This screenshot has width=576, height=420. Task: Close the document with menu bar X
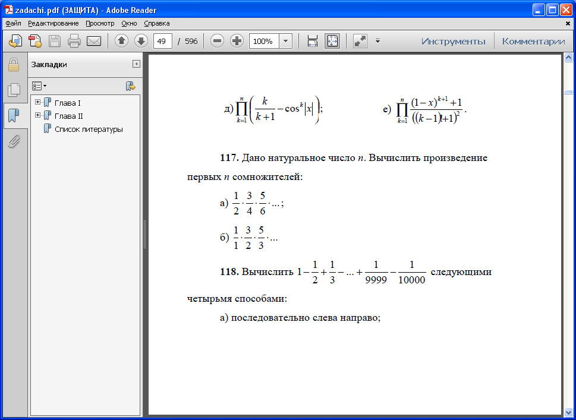568,23
